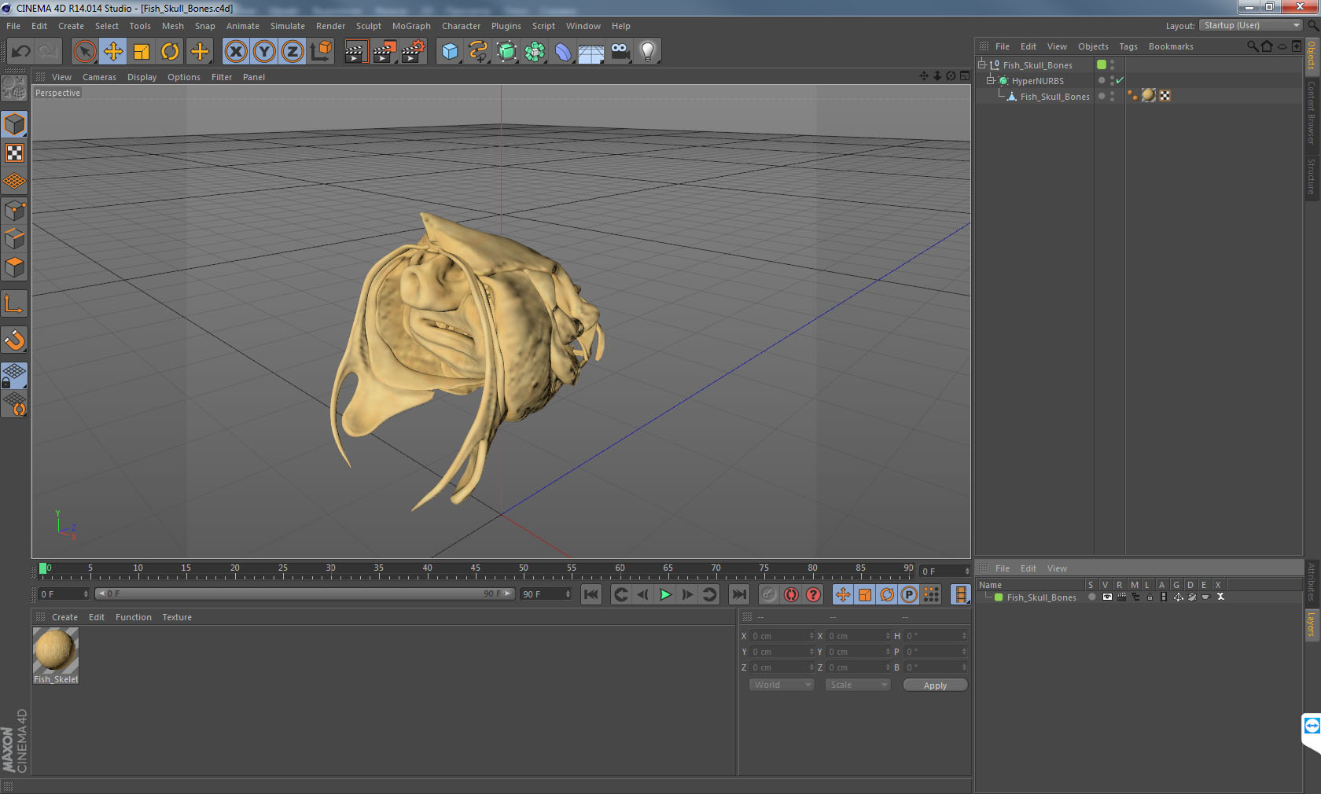The width and height of the screenshot is (1321, 794).
Task: Toggle the Y axis lock
Action: coord(264,52)
